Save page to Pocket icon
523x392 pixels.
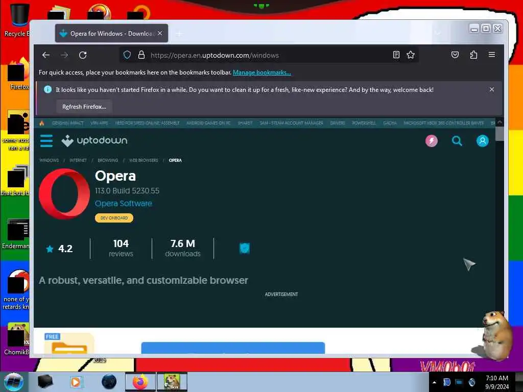tap(455, 55)
